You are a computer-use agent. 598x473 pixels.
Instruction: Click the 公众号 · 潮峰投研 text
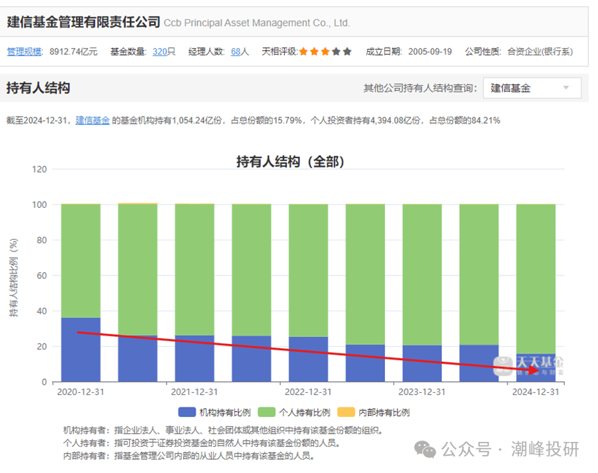click(x=510, y=449)
